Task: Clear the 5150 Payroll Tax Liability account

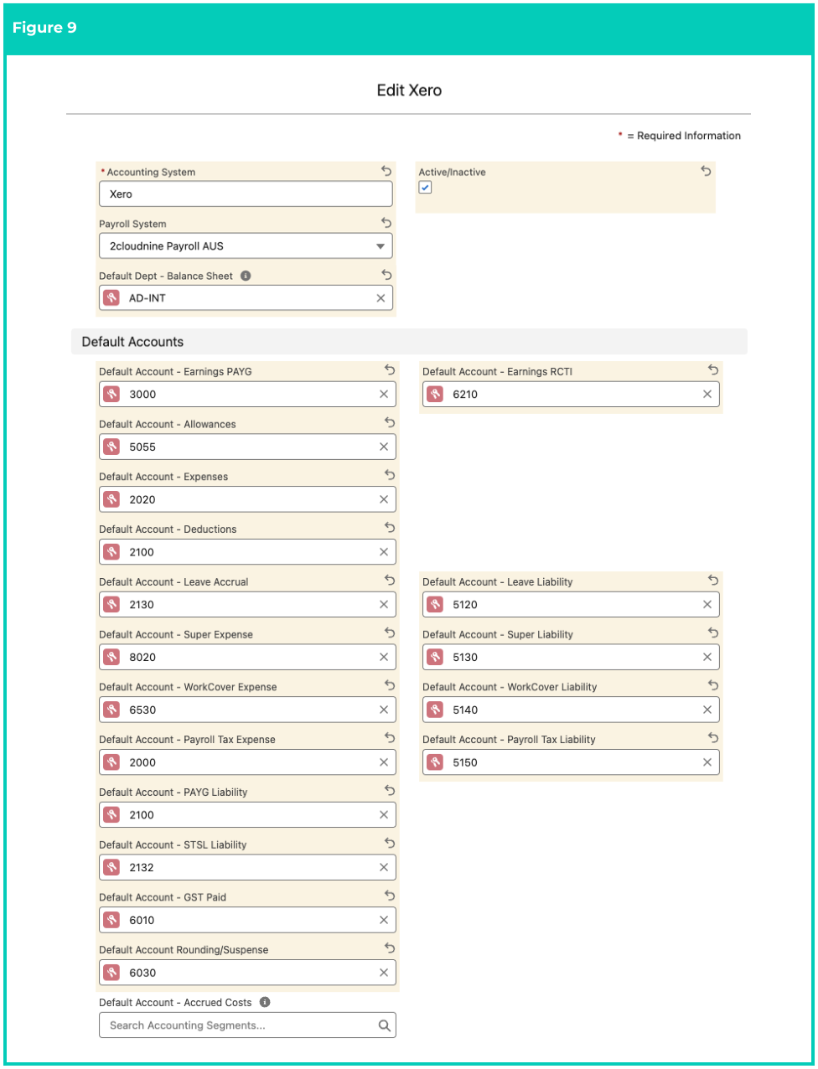Action: coord(707,762)
